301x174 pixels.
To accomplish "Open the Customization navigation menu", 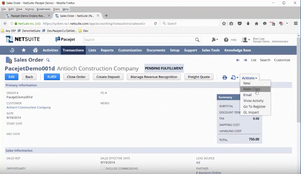I will coord(130,50).
